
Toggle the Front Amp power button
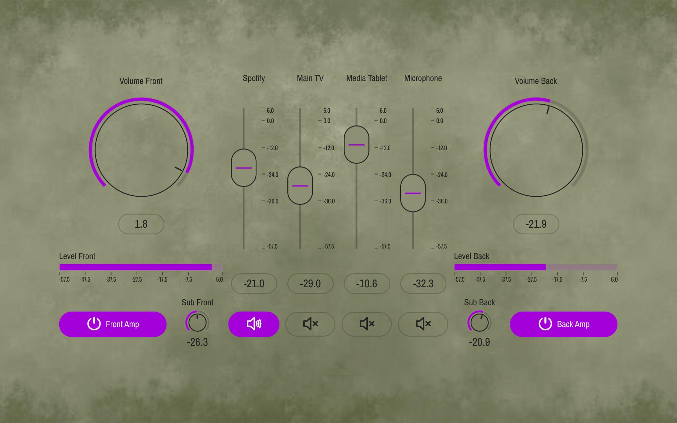pos(112,324)
